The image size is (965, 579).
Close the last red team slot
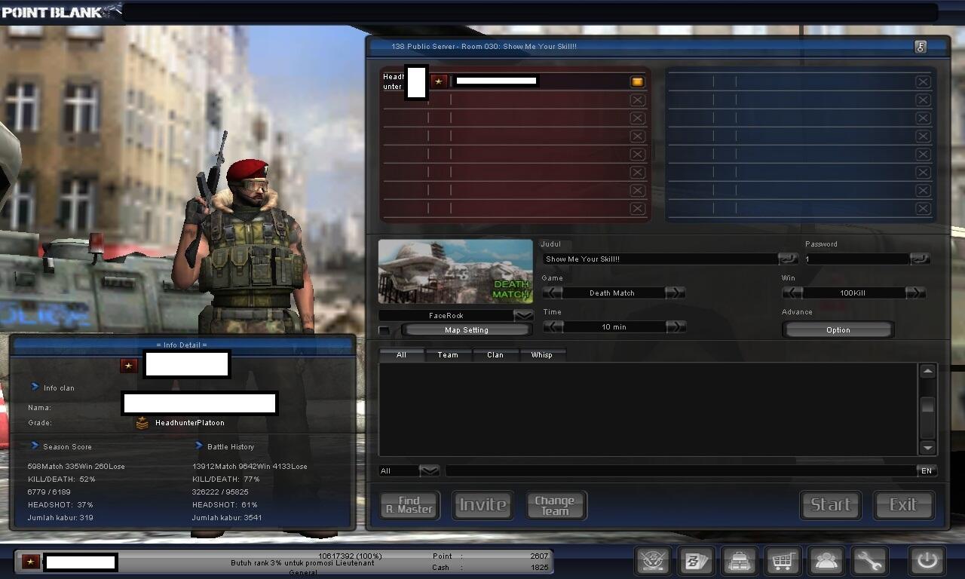coord(637,208)
